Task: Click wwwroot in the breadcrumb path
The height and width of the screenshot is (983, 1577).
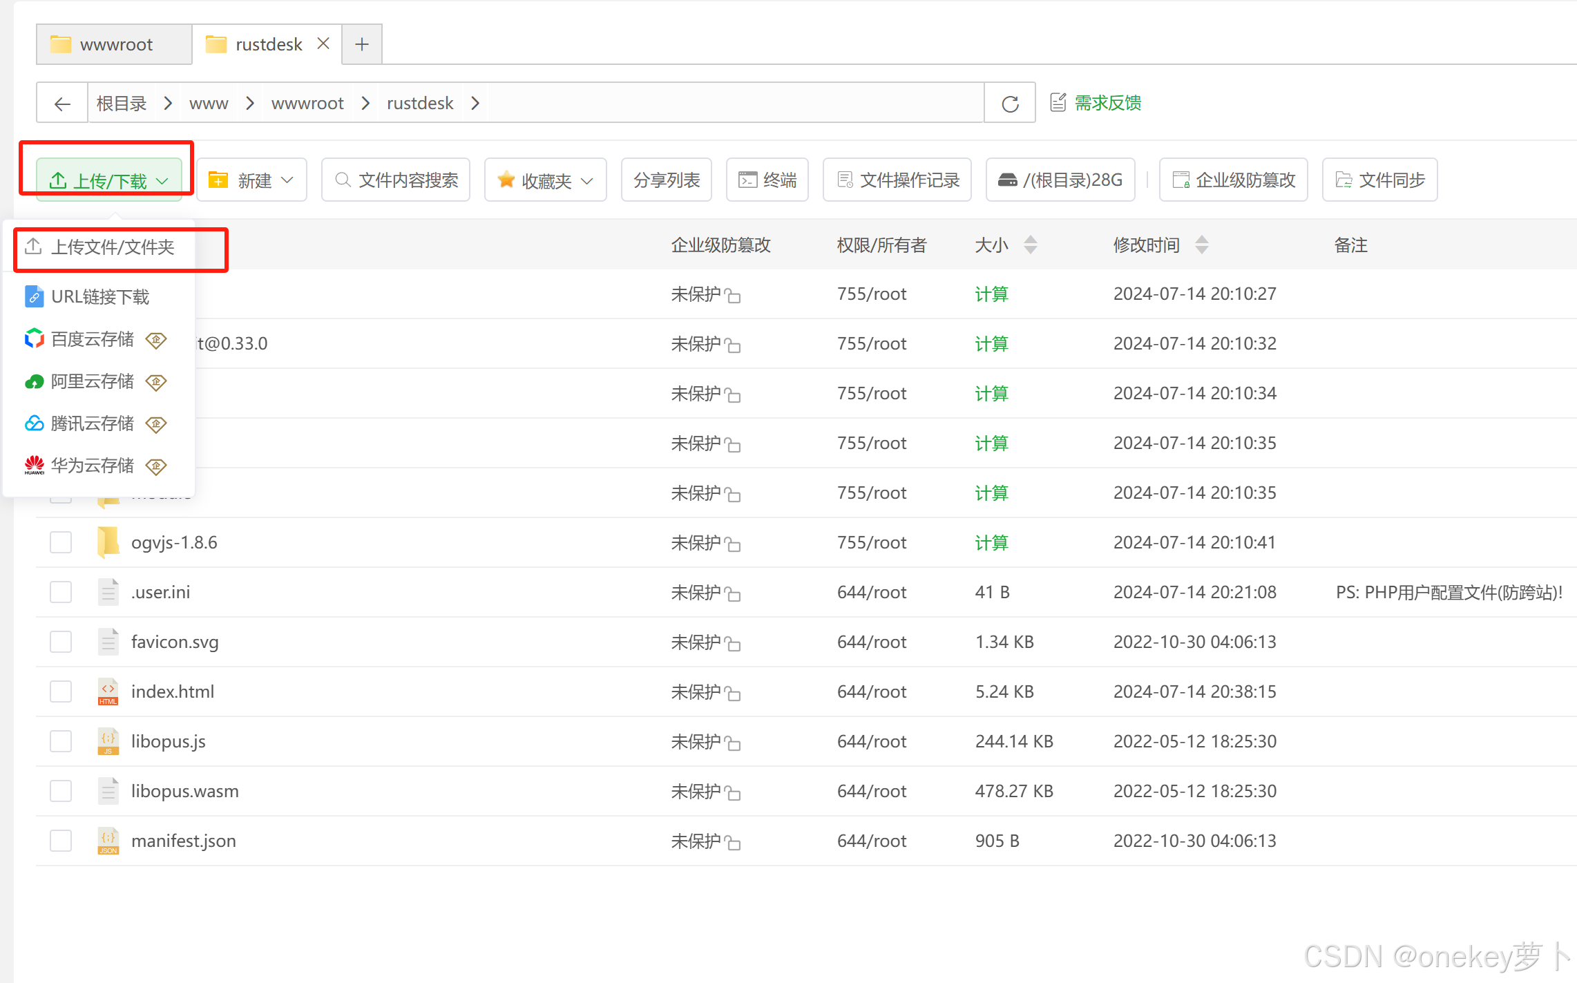Action: (x=307, y=104)
